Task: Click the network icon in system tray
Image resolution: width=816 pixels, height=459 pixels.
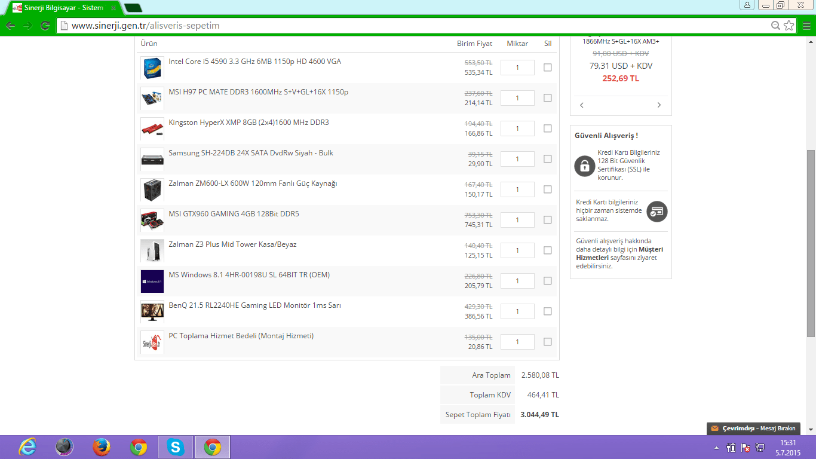Action: [x=760, y=448]
